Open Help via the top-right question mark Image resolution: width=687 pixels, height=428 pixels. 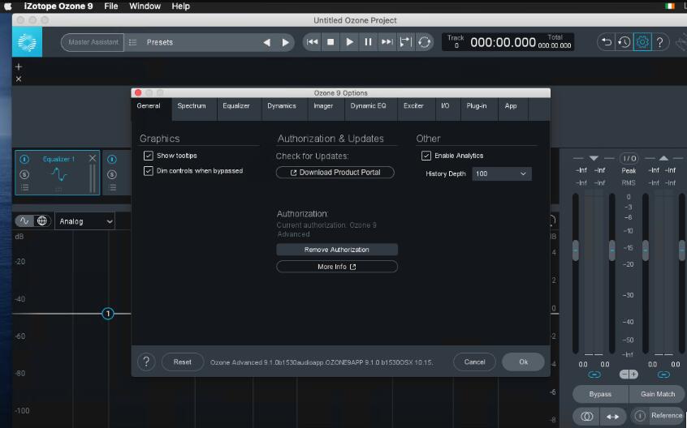pos(660,42)
